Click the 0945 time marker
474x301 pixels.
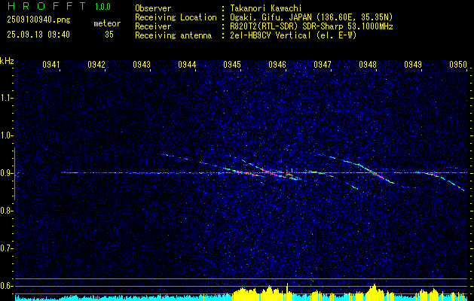point(232,64)
